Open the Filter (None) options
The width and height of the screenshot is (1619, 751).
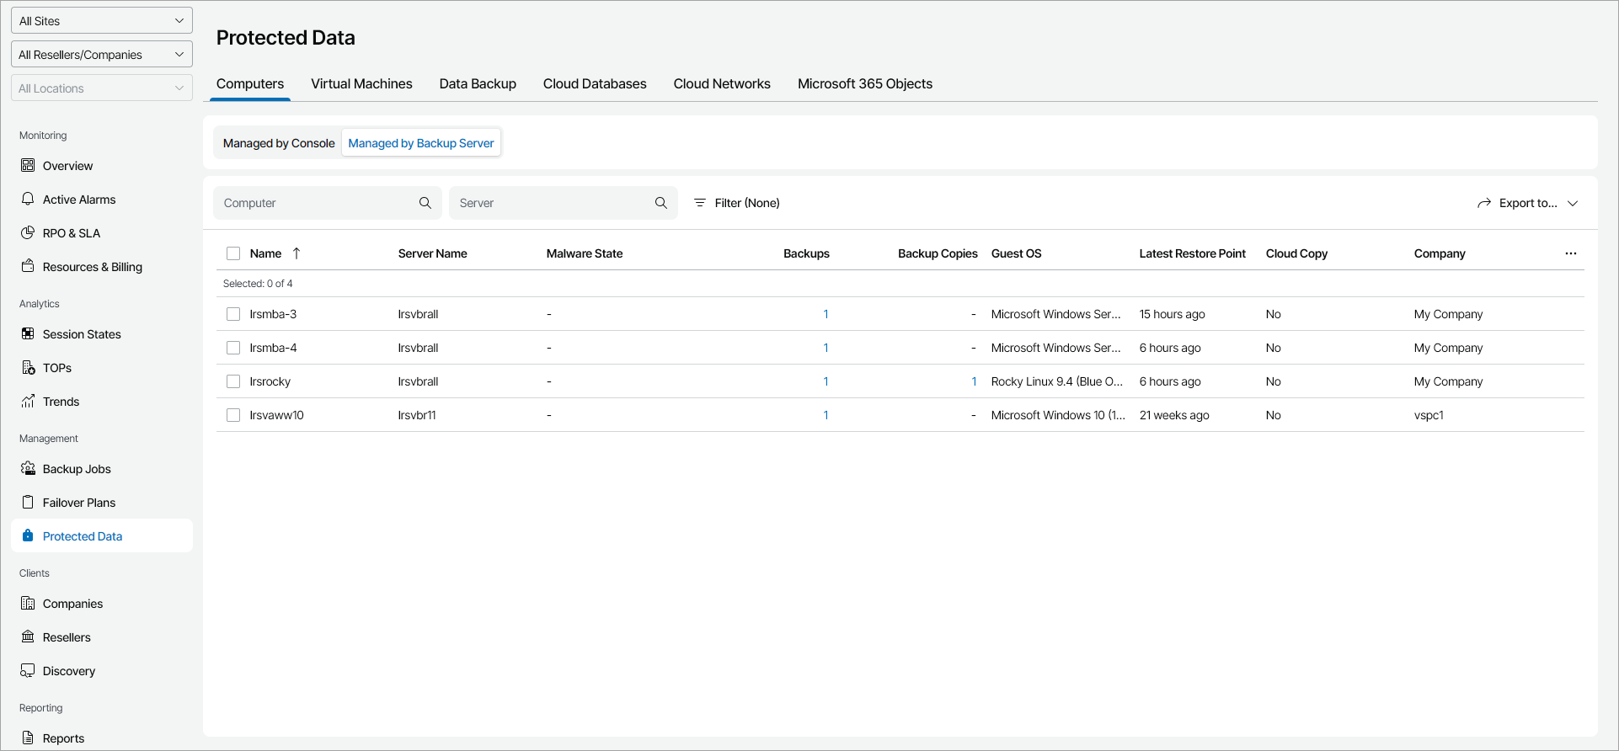(737, 203)
